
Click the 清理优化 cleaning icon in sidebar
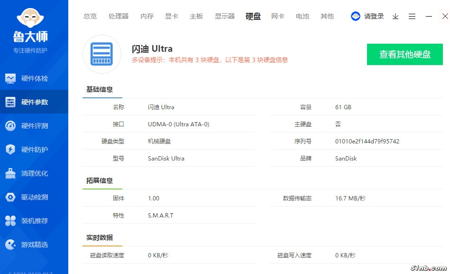coord(10,173)
